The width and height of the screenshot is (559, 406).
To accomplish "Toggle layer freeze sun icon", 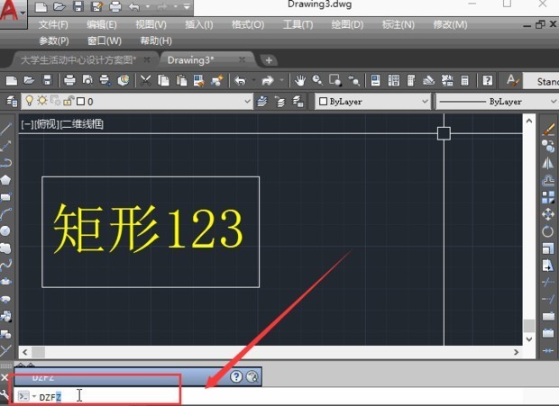I will (41, 102).
